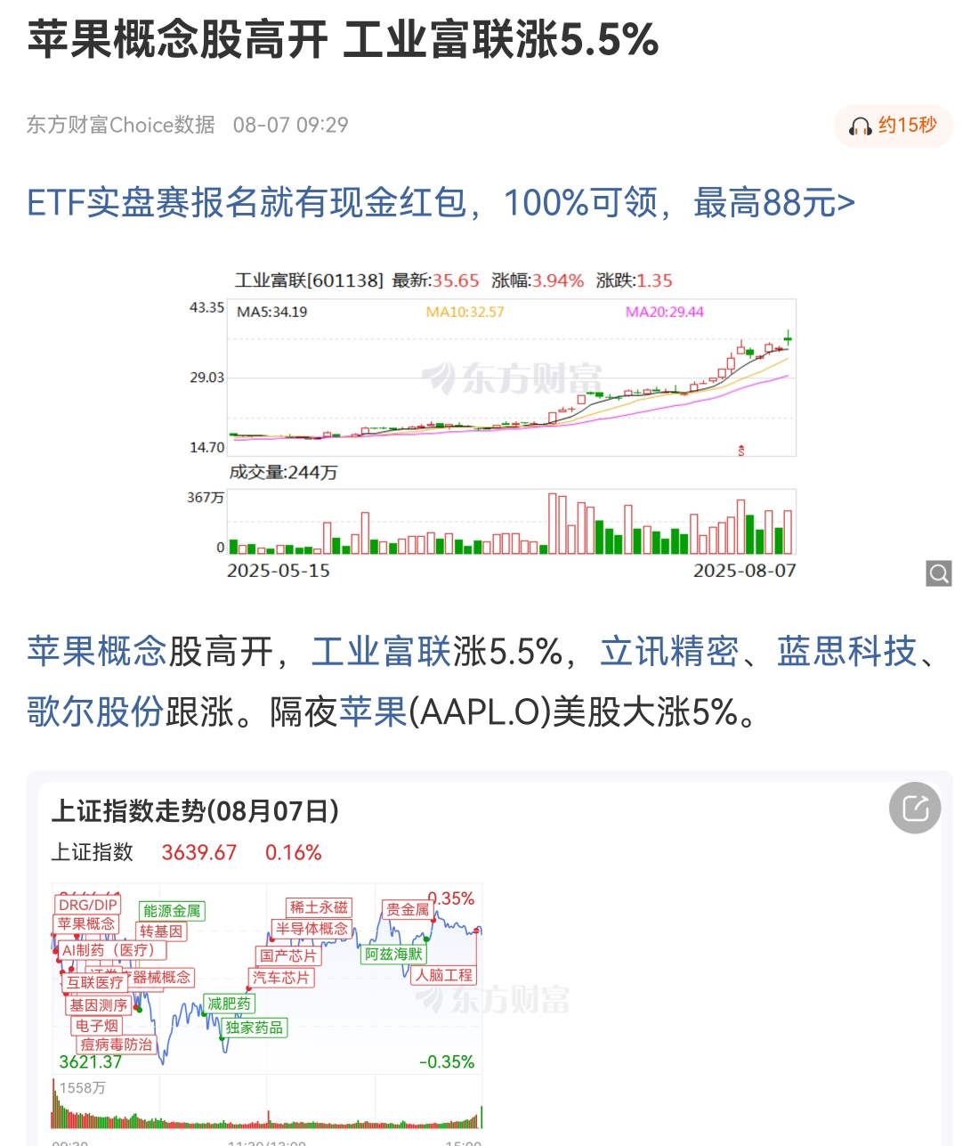Select the DRG/DIP tag in the index chart
The image size is (979, 1146).
pyautogui.click(x=88, y=905)
